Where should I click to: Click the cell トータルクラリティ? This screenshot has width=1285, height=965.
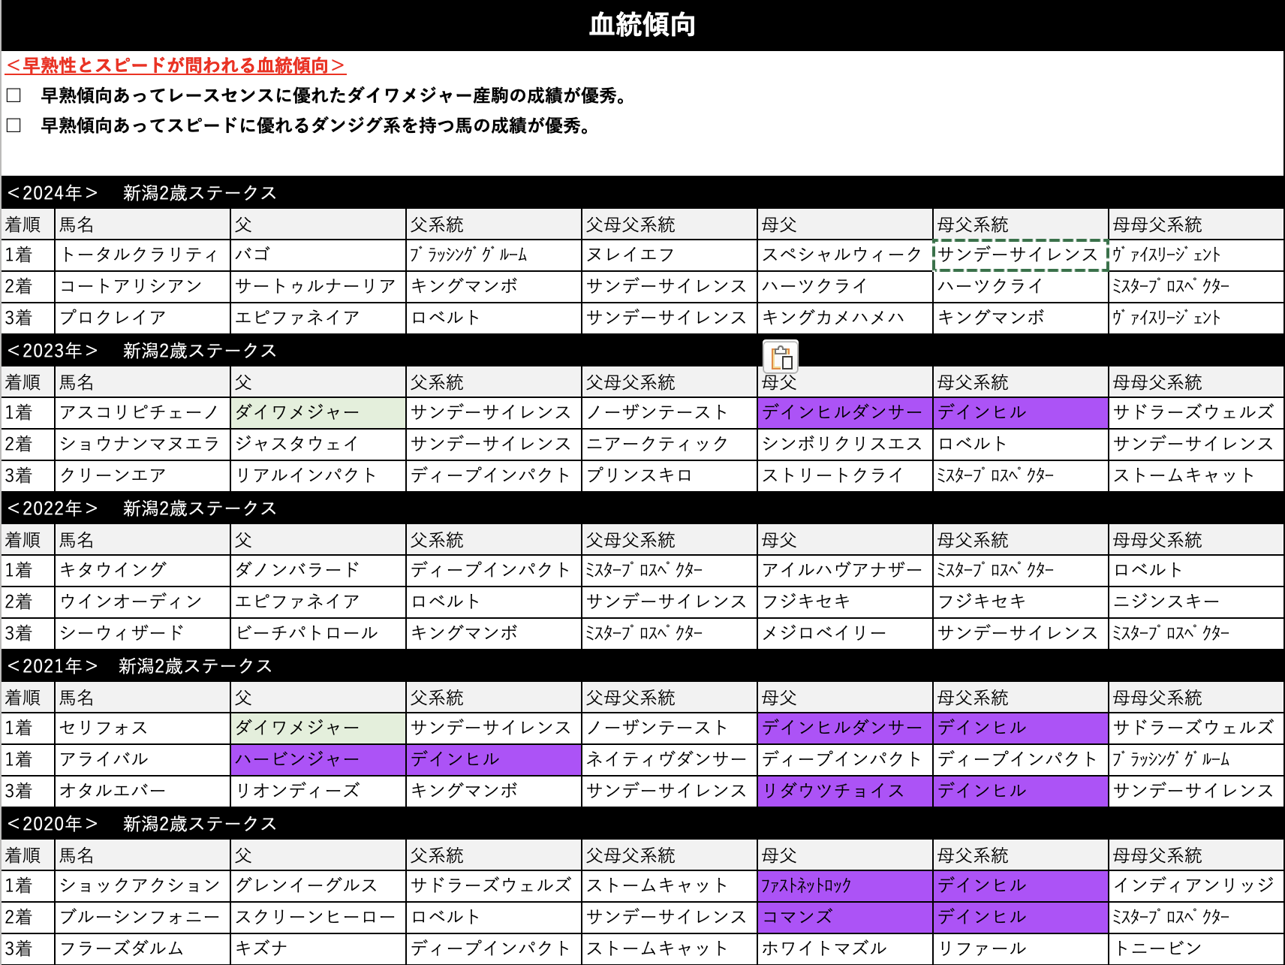pos(143,255)
